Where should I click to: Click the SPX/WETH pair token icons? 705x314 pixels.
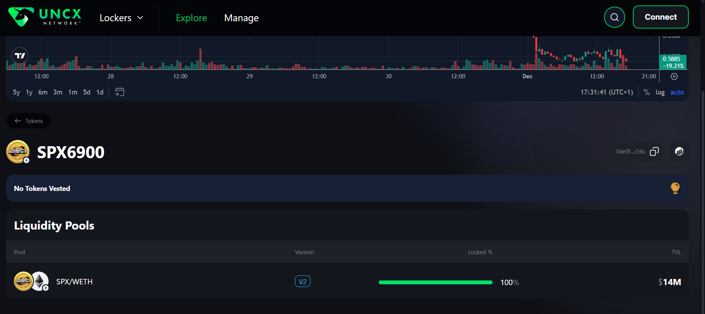pos(31,281)
